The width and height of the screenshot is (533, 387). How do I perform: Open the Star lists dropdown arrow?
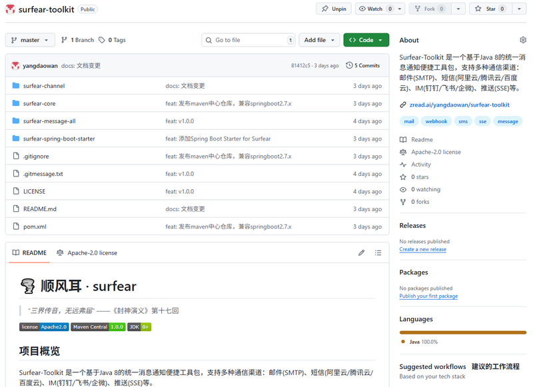[519, 9]
